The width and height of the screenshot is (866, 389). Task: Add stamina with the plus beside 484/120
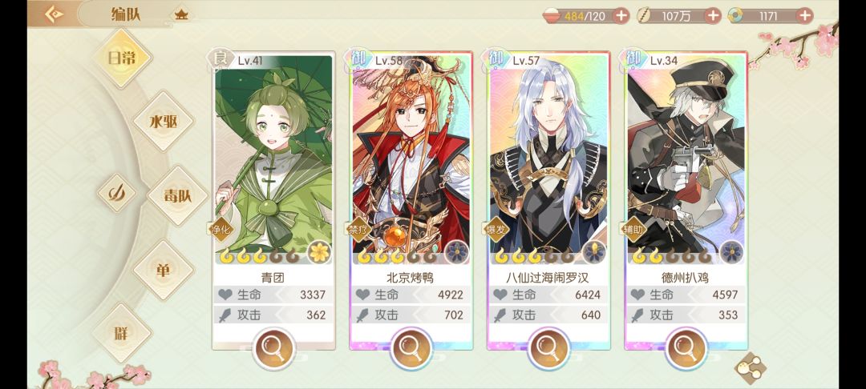tap(621, 16)
